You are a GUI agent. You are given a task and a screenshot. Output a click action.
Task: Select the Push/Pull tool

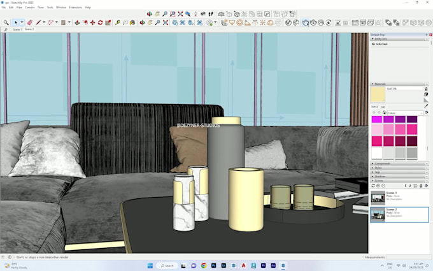coord(77,23)
